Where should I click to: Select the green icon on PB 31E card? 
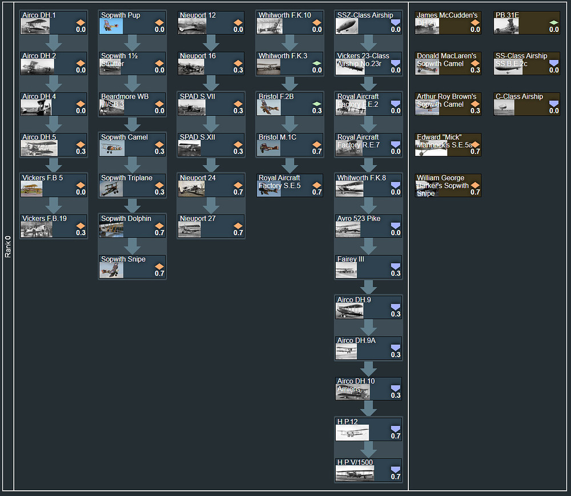point(553,23)
